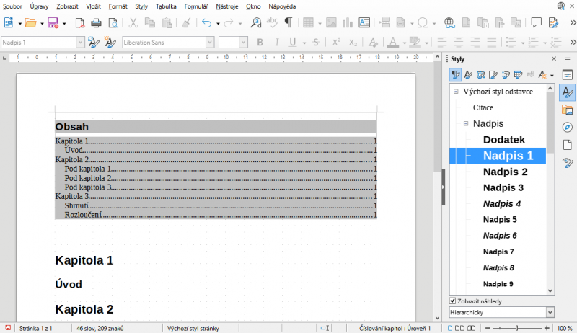
Task: Open underline style dropdown arrow
Action: point(304,43)
